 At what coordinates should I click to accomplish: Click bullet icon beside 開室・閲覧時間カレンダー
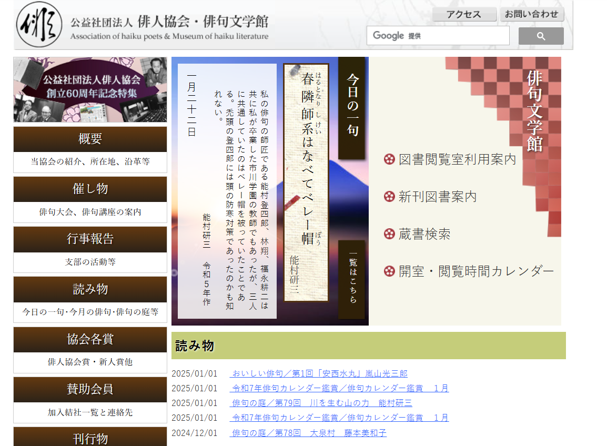389,271
